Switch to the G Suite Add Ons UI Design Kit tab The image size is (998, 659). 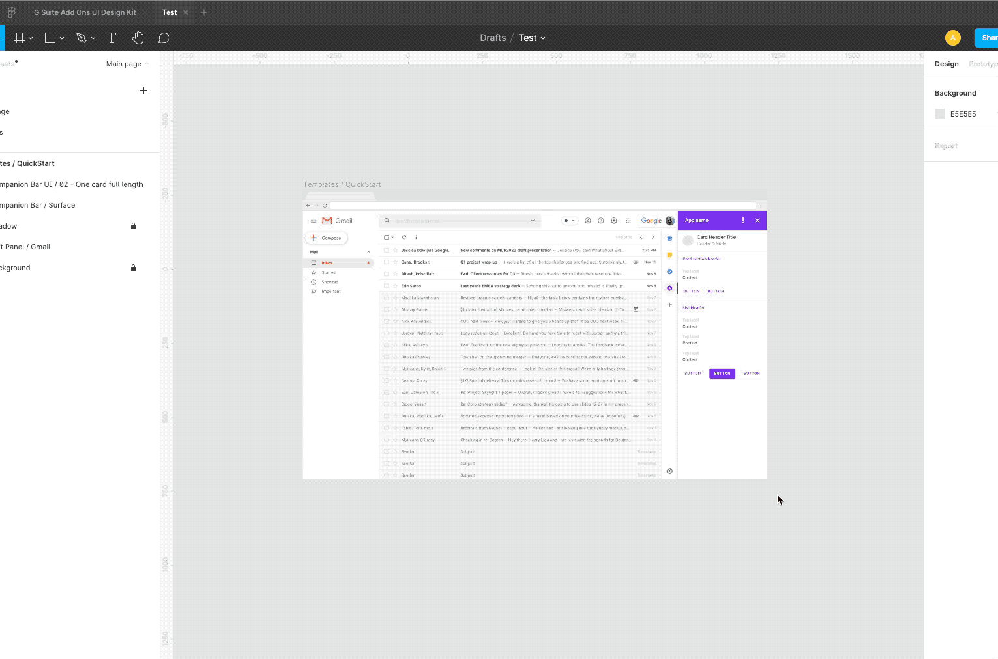pos(85,12)
